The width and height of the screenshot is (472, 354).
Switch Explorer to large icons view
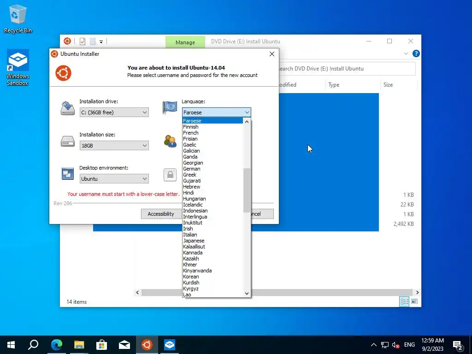414,301
